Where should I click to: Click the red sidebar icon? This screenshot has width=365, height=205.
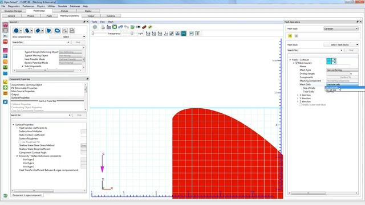click(5, 42)
